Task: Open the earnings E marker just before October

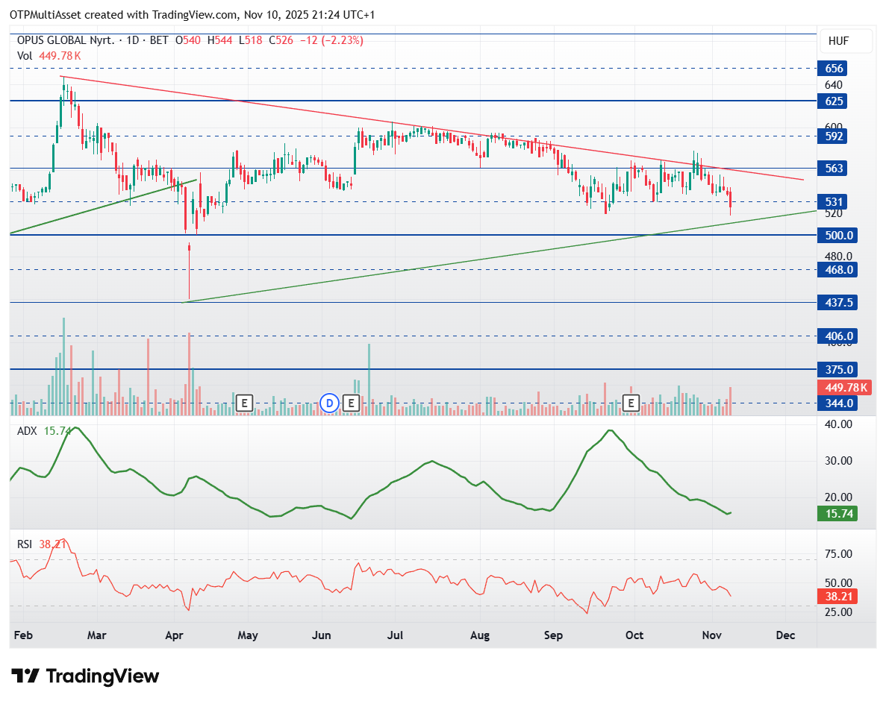Action: pyautogui.click(x=631, y=403)
